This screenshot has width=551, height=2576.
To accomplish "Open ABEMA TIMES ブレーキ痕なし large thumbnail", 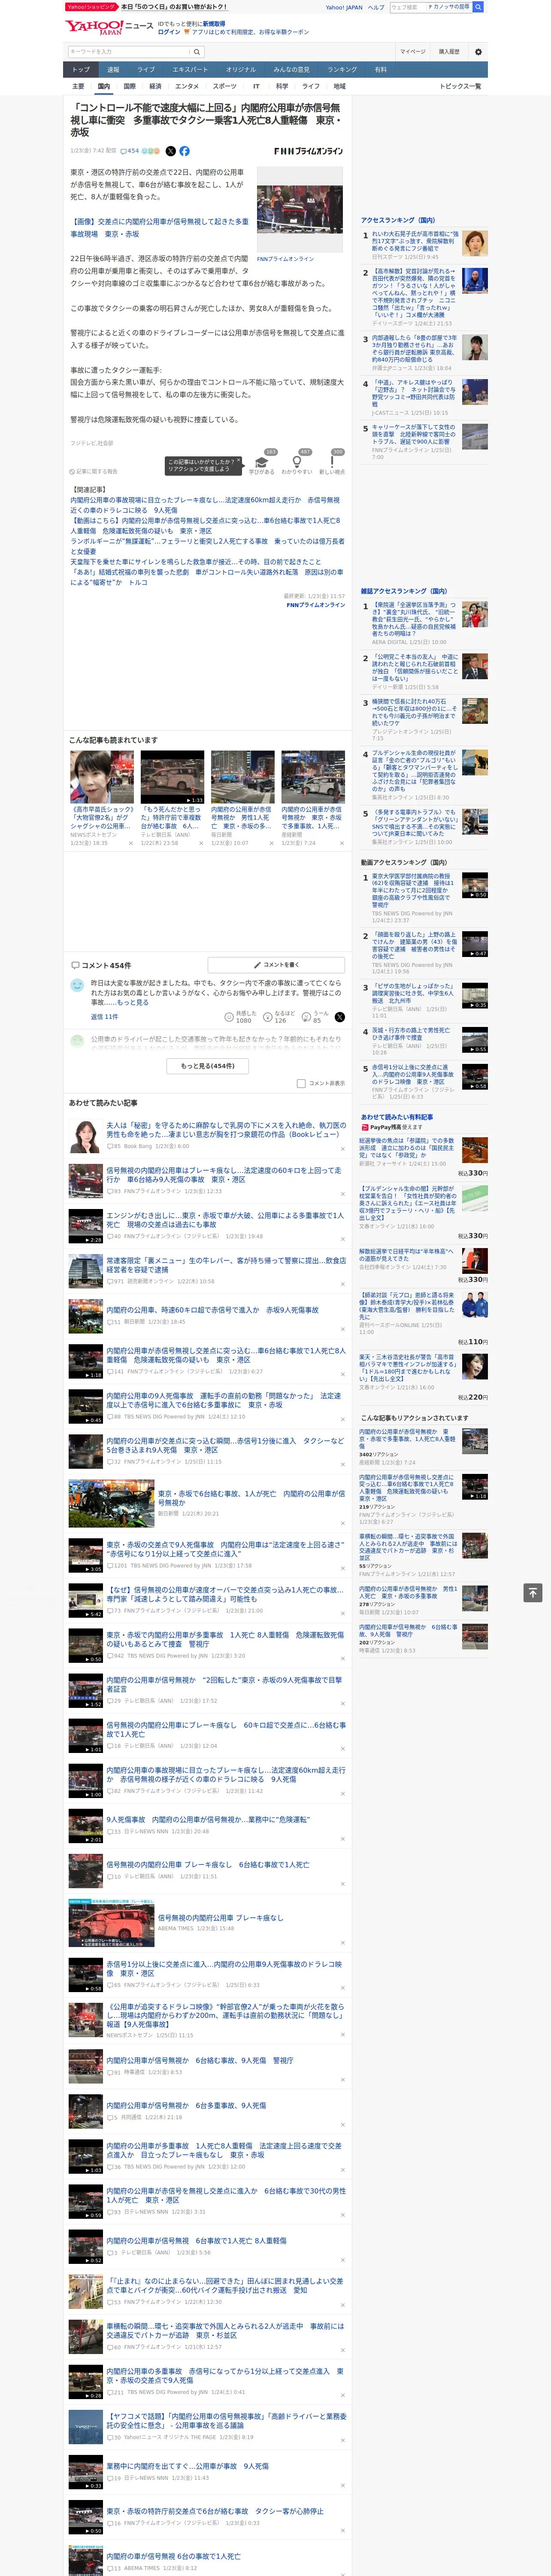I will (111, 1922).
